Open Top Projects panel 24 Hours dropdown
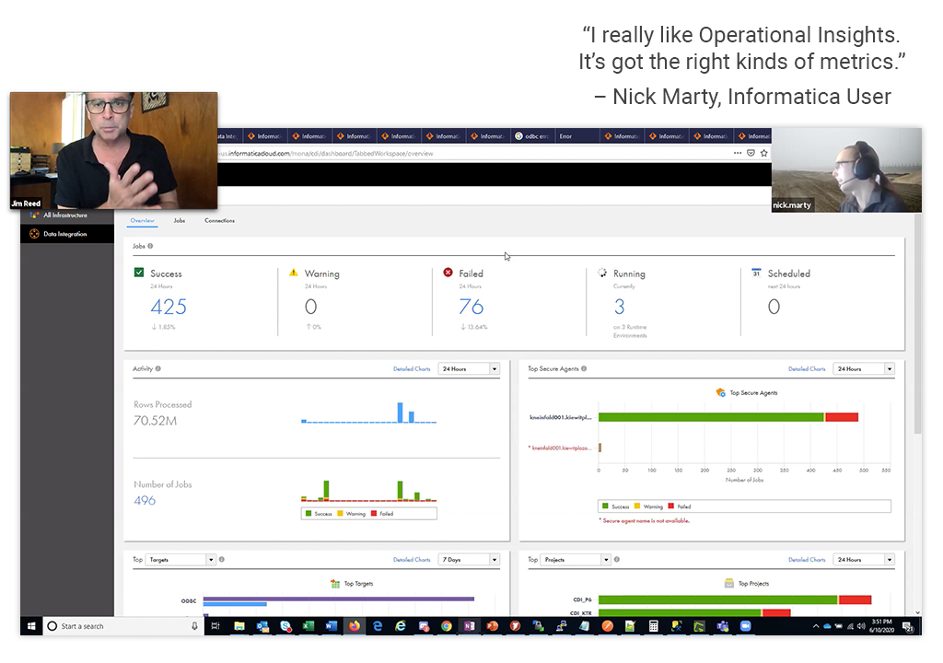Viewport: 943px width, 663px height. tap(864, 560)
